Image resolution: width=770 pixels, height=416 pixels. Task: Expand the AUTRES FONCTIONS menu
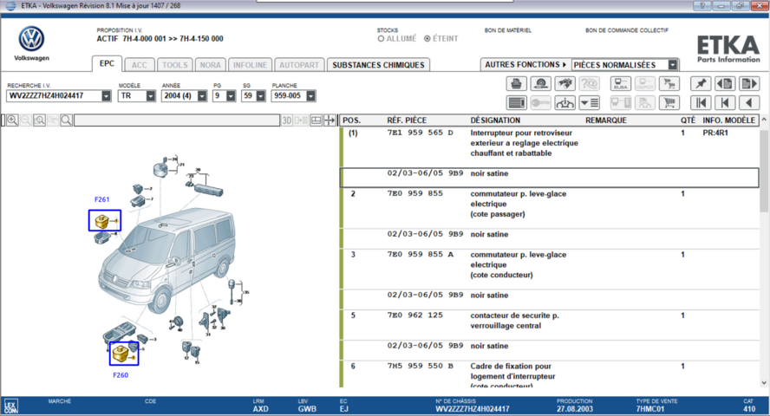(525, 65)
